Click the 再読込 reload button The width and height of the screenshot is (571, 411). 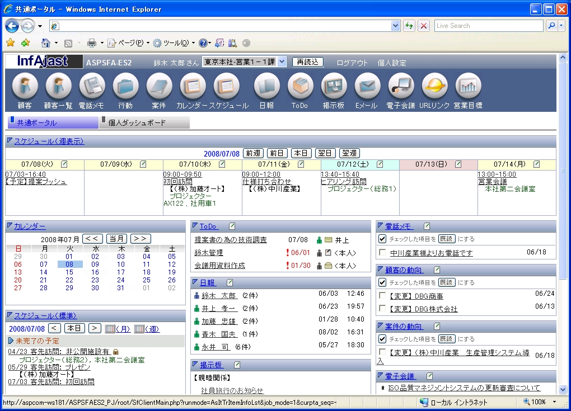click(x=307, y=62)
